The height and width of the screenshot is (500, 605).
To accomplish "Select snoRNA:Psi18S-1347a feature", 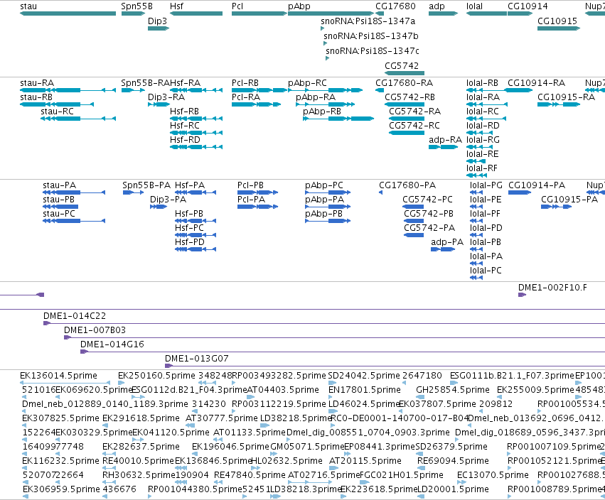I will tap(323, 28).
